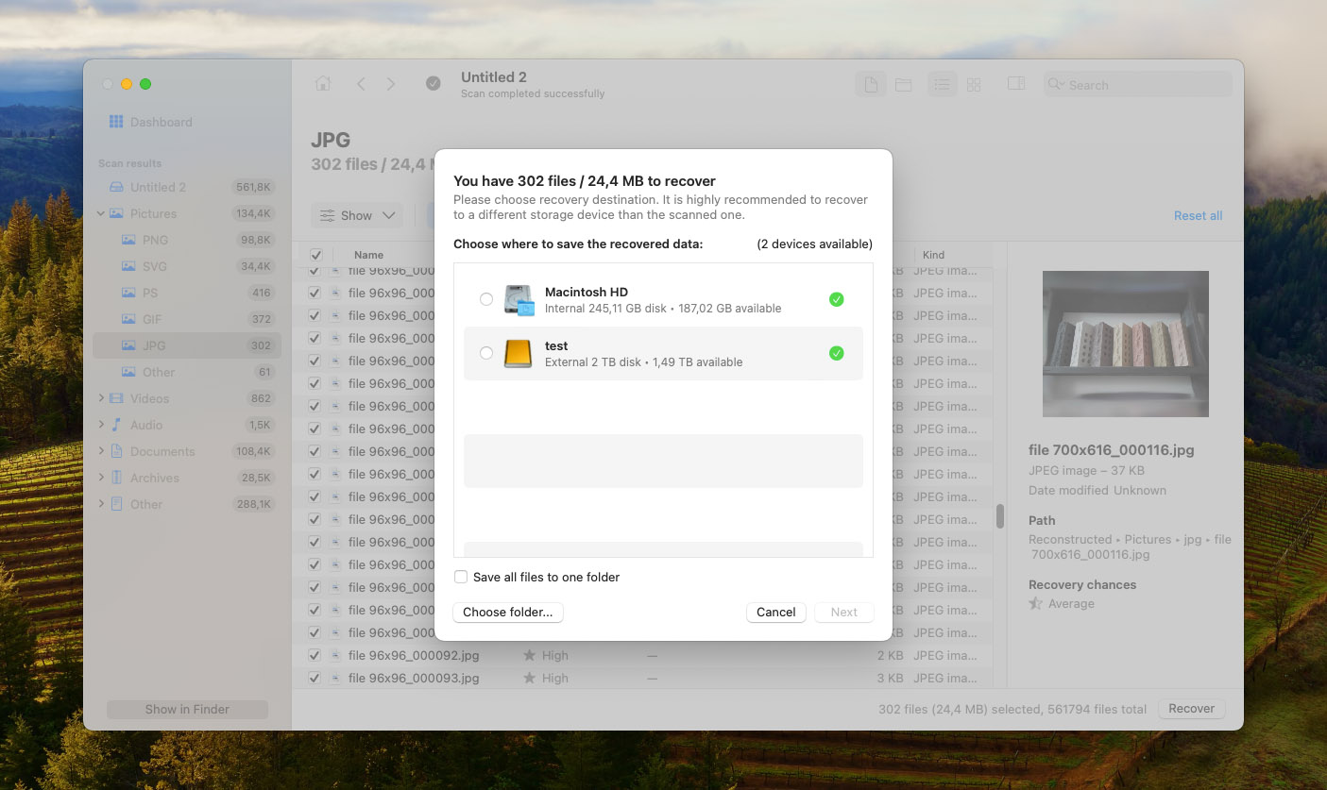Switch to folder view icon

[x=904, y=85]
